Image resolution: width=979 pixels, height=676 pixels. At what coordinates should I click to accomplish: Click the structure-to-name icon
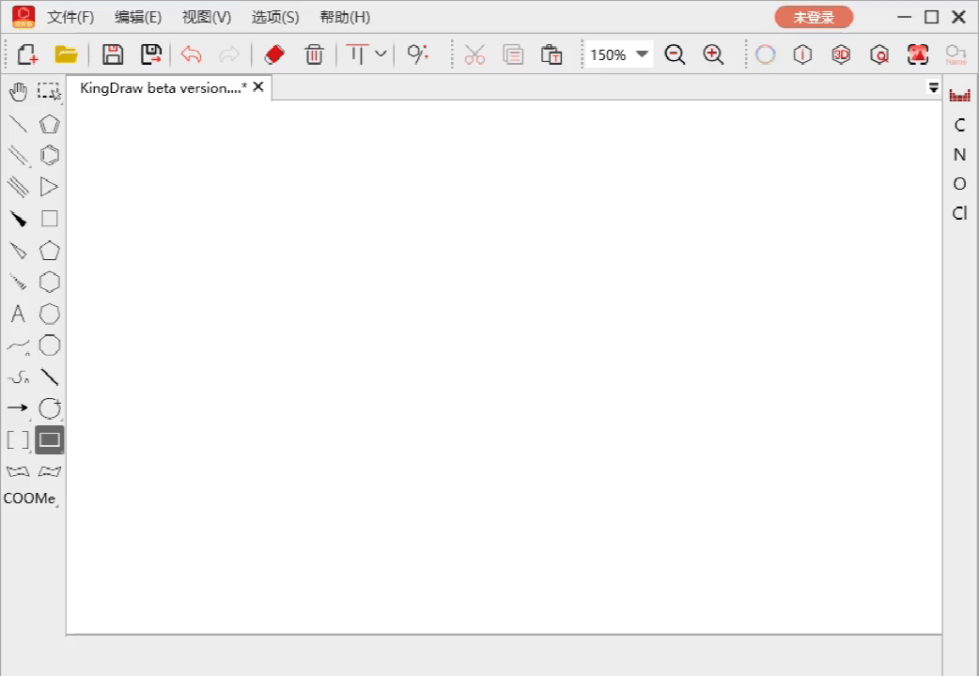[956, 55]
